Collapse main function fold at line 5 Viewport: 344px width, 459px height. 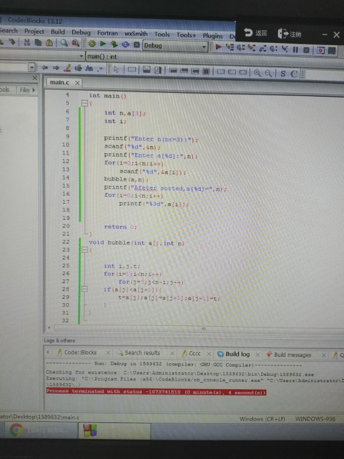[84, 103]
